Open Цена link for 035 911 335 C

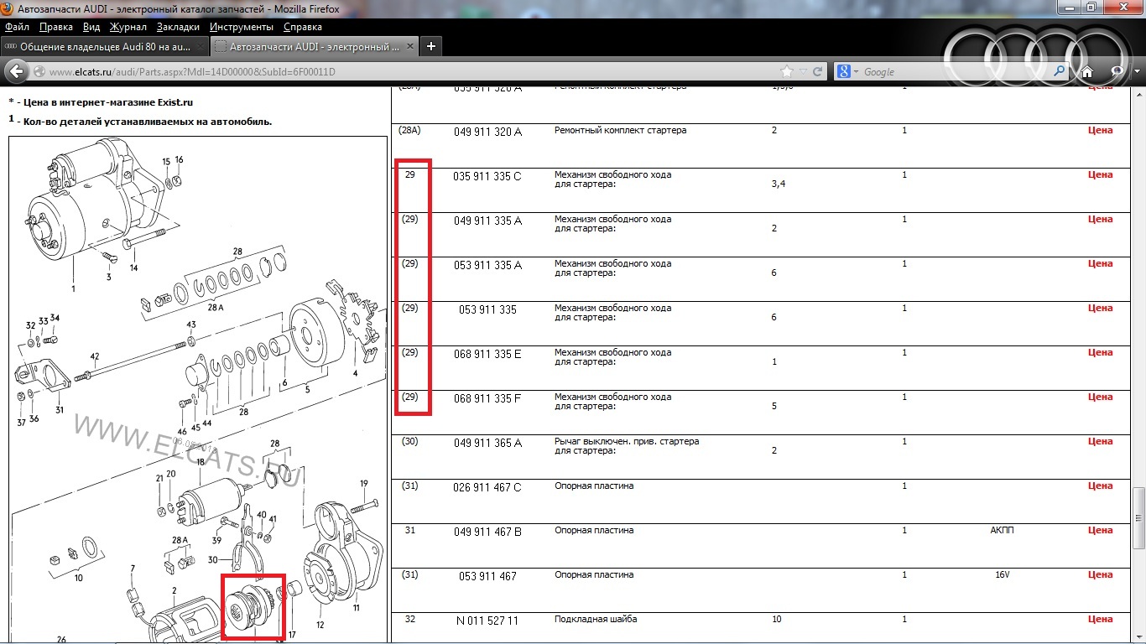click(1100, 175)
